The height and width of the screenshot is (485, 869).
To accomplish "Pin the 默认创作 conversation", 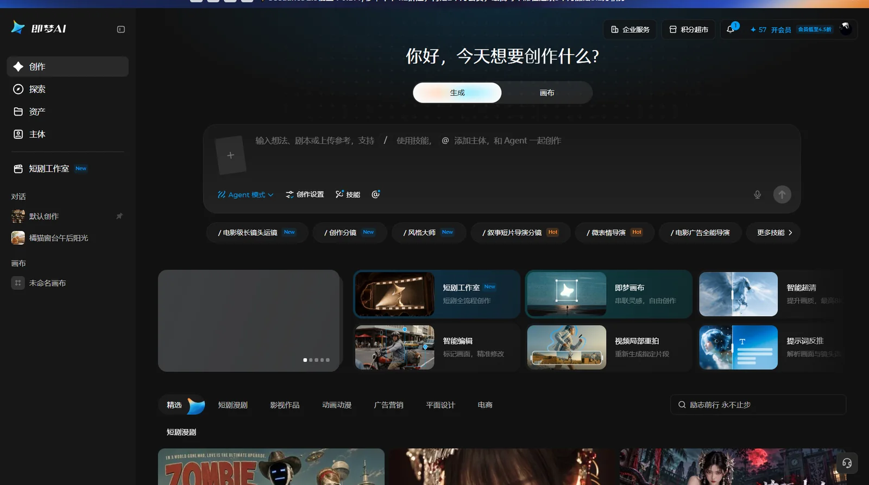I will [119, 216].
